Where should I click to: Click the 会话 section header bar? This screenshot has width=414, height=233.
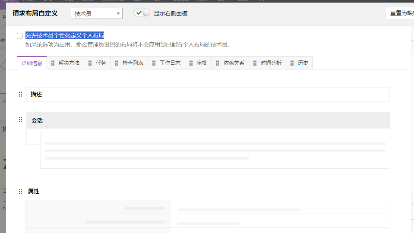click(208, 120)
